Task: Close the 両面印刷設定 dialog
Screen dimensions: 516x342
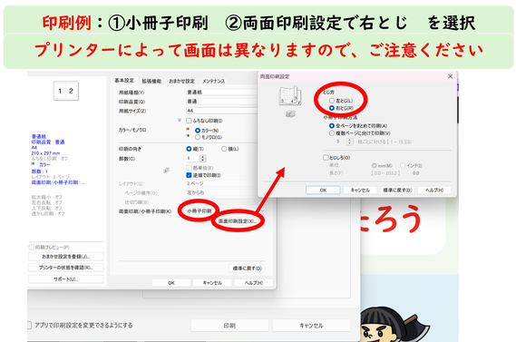Action: pyautogui.click(x=450, y=76)
